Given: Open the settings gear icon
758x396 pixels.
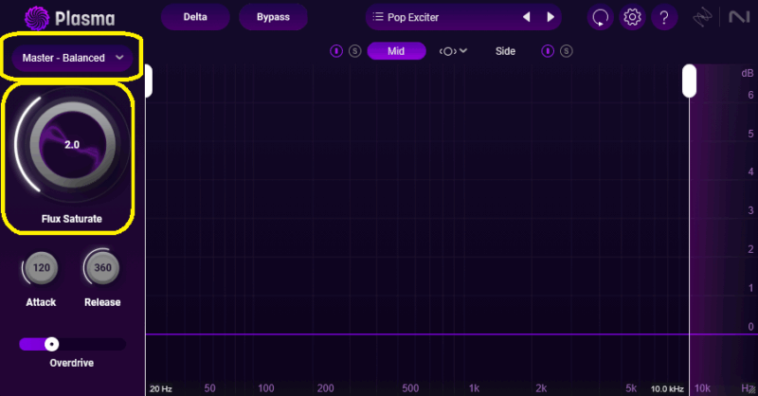Looking at the screenshot, I should [632, 17].
